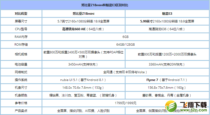Click the 高通骁龙660 AIE cell
This screenshot has width=210, height=115.
[84, 29]
